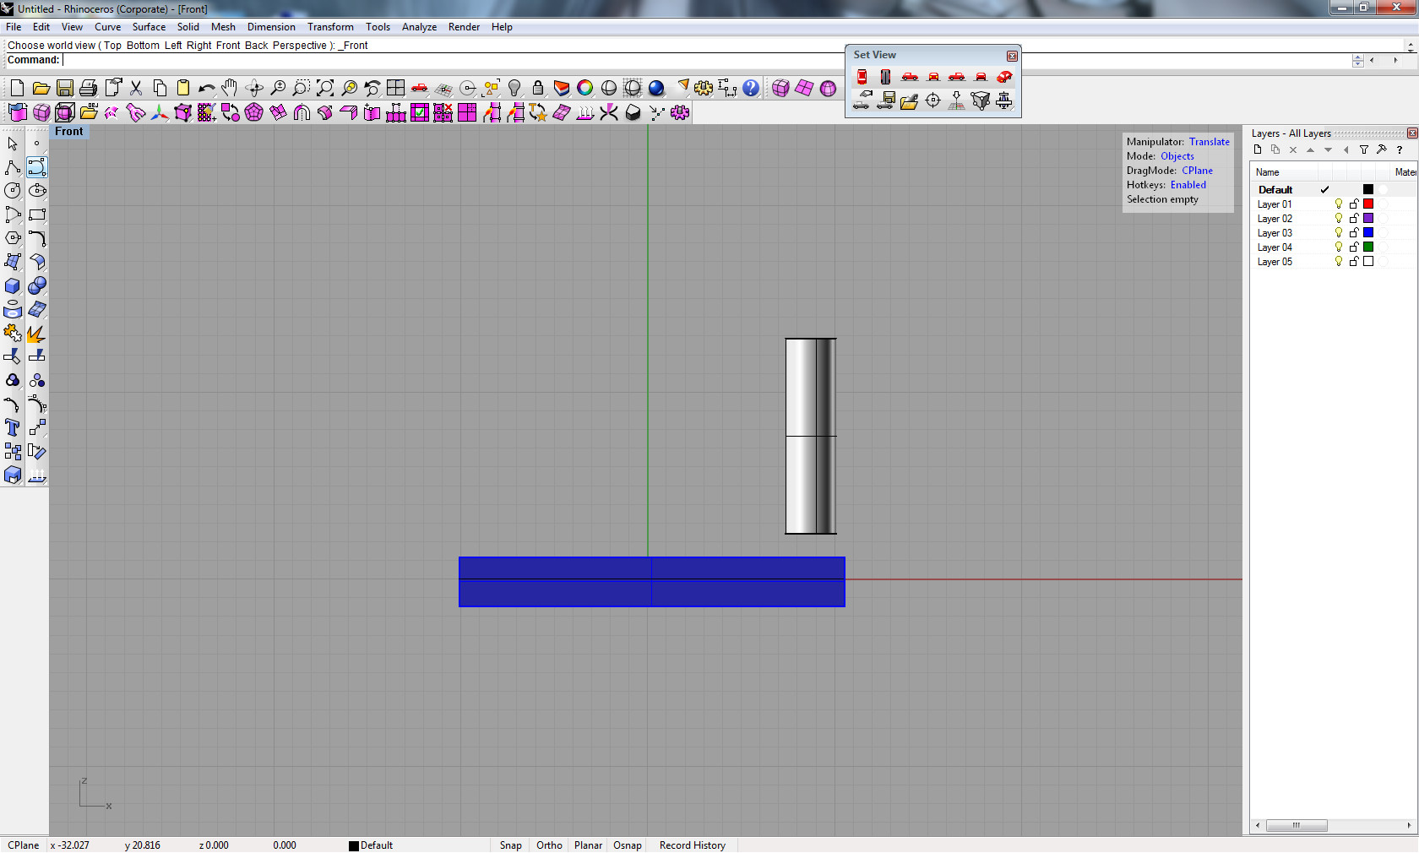Click the Zoom Extents icon
This screenshot has width=1419, height=853.
tap(325, 88)
